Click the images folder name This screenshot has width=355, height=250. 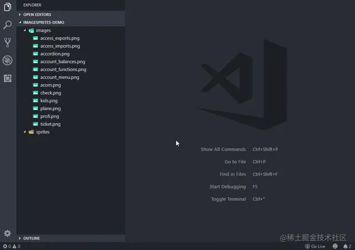(43, 30)
